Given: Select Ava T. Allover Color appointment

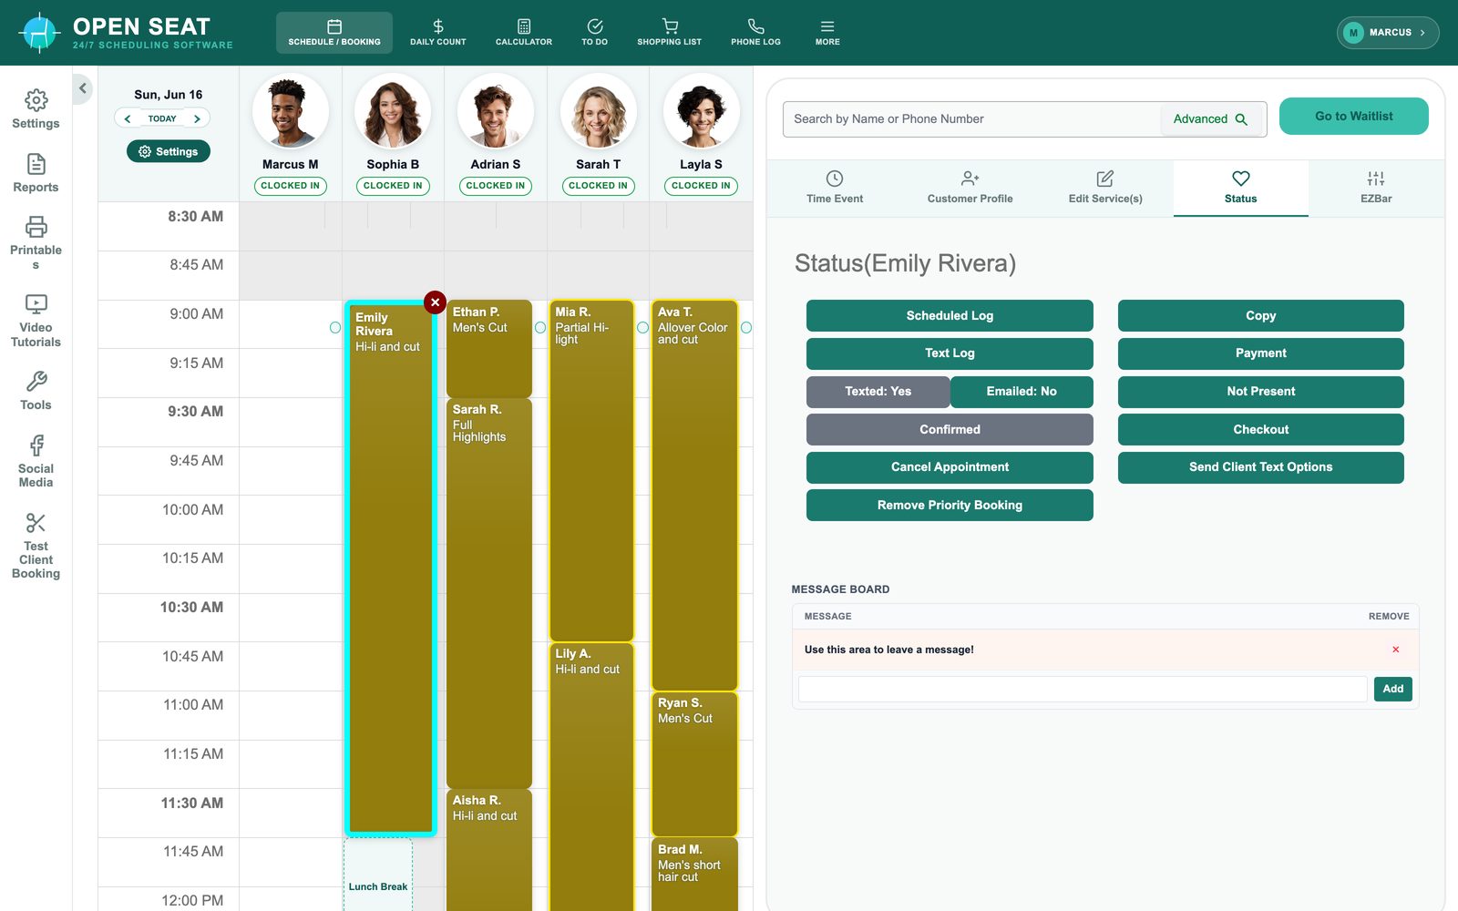Looking at the screenshot, I should coord(694,495).
